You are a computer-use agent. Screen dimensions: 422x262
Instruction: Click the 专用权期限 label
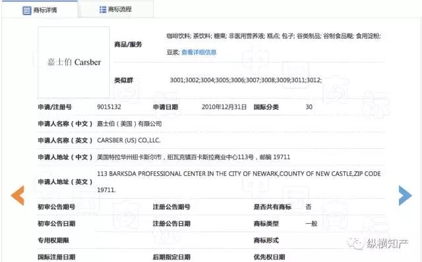coord(53,240)
